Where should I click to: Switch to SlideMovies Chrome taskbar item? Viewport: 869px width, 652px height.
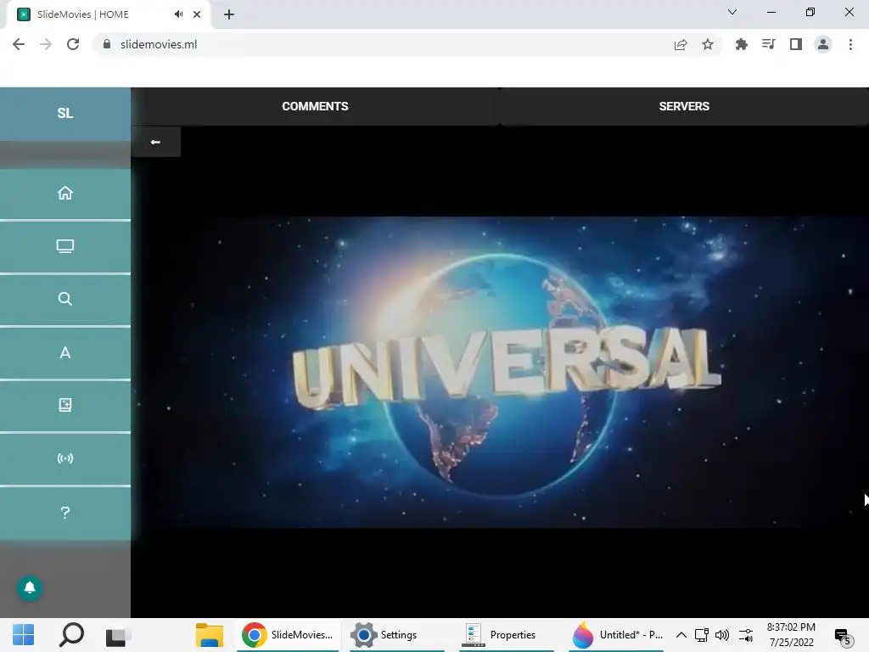287,635
